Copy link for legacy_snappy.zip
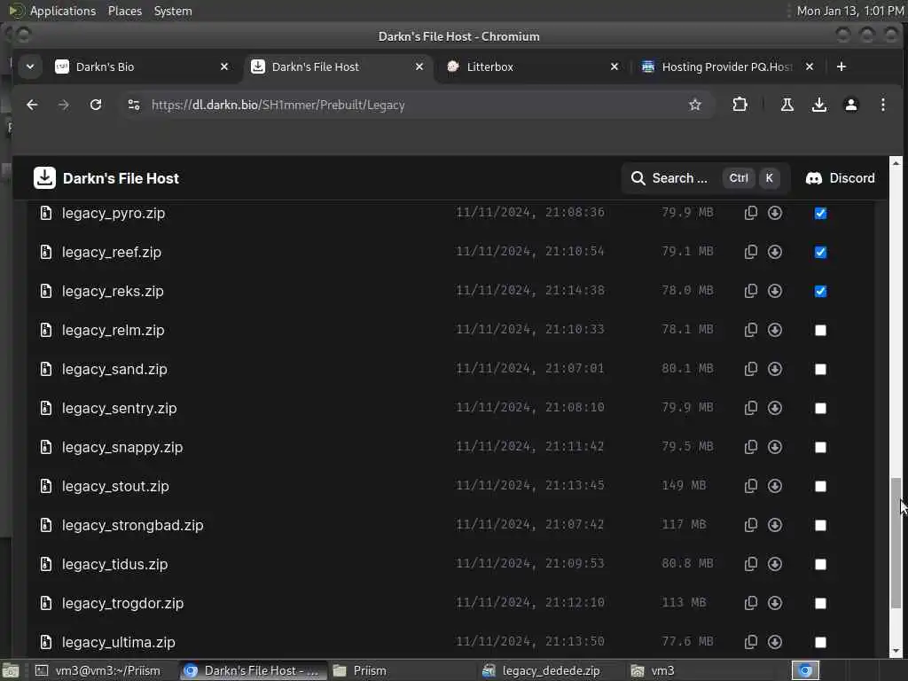Viewport: 908px width, 681px height. point(750,447)
